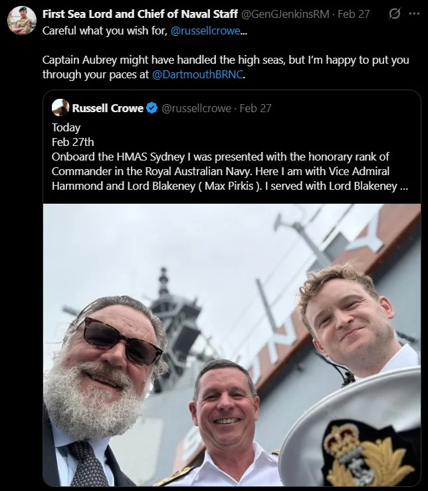
Task: Open the selfie photo on the ship
Action: coord(232,345)
